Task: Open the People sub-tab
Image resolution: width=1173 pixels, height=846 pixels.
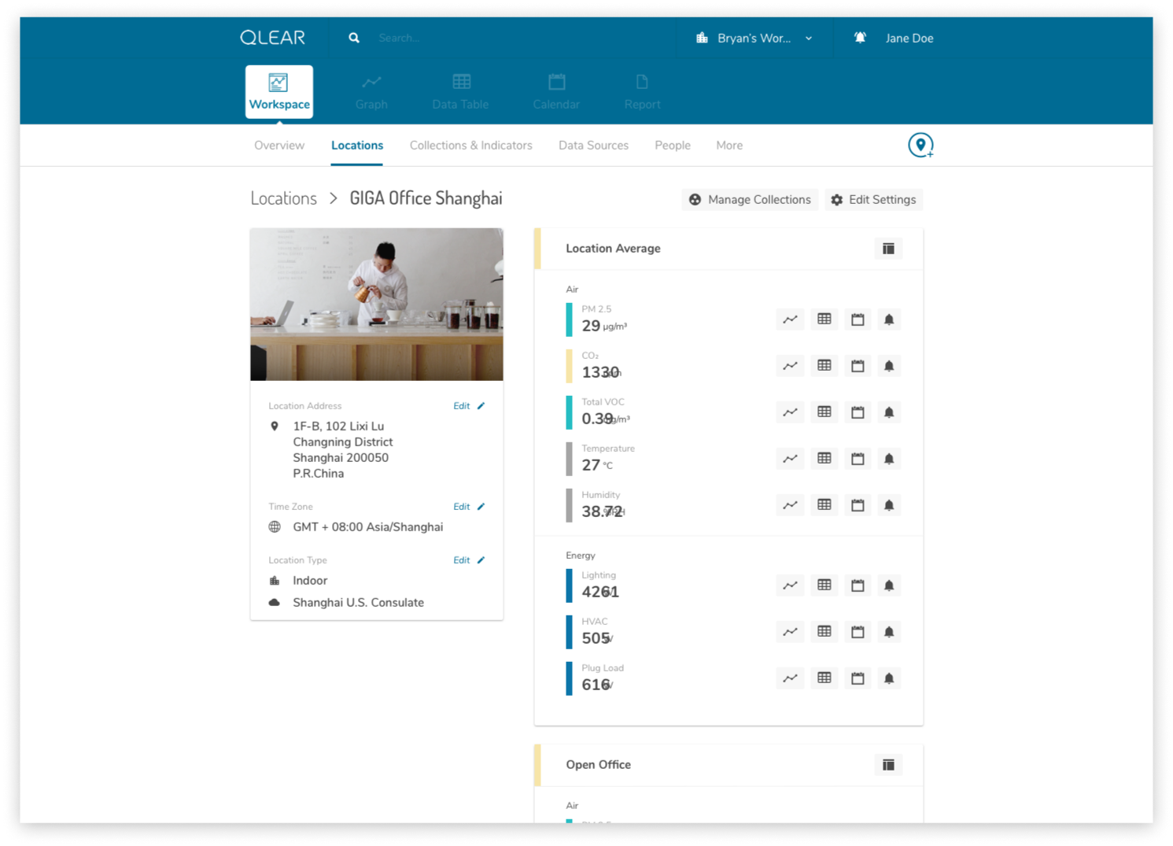Action: tap(673, 146)
